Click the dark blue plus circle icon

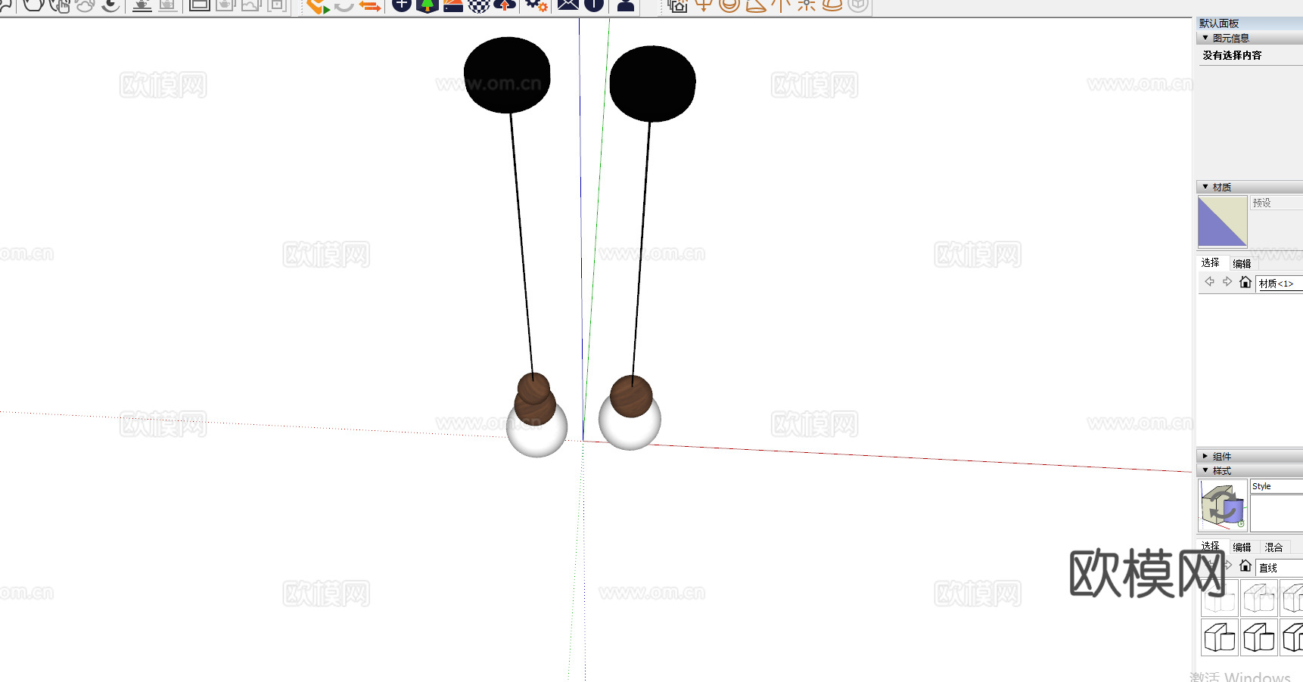tap(402, 5)
